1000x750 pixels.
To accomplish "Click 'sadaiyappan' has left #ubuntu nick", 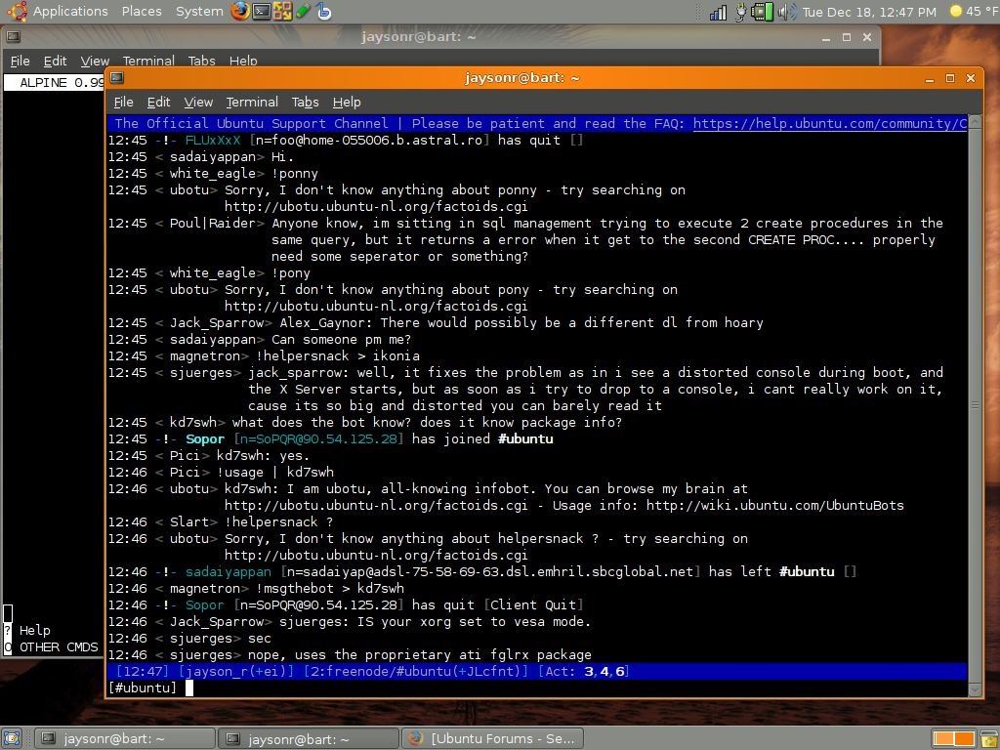I will pyautogui.click(x=228, y=571).
